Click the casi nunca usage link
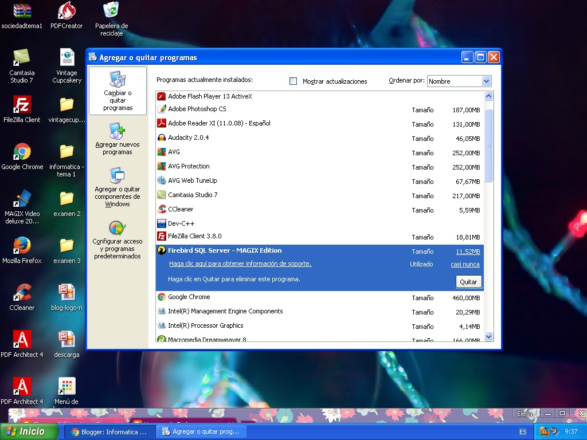 point(465,265)
